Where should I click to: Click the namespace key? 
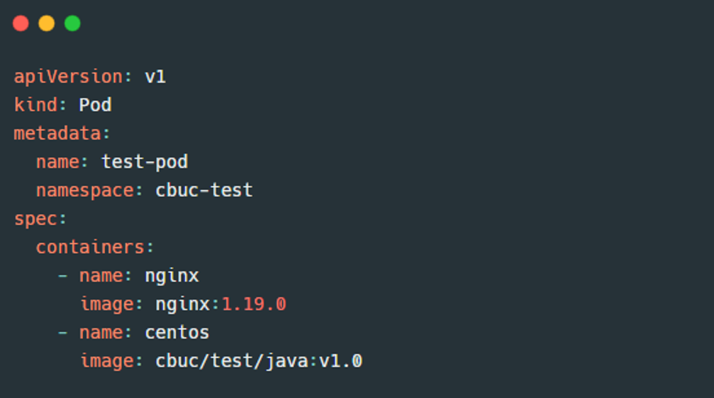(x=85, y=190)
